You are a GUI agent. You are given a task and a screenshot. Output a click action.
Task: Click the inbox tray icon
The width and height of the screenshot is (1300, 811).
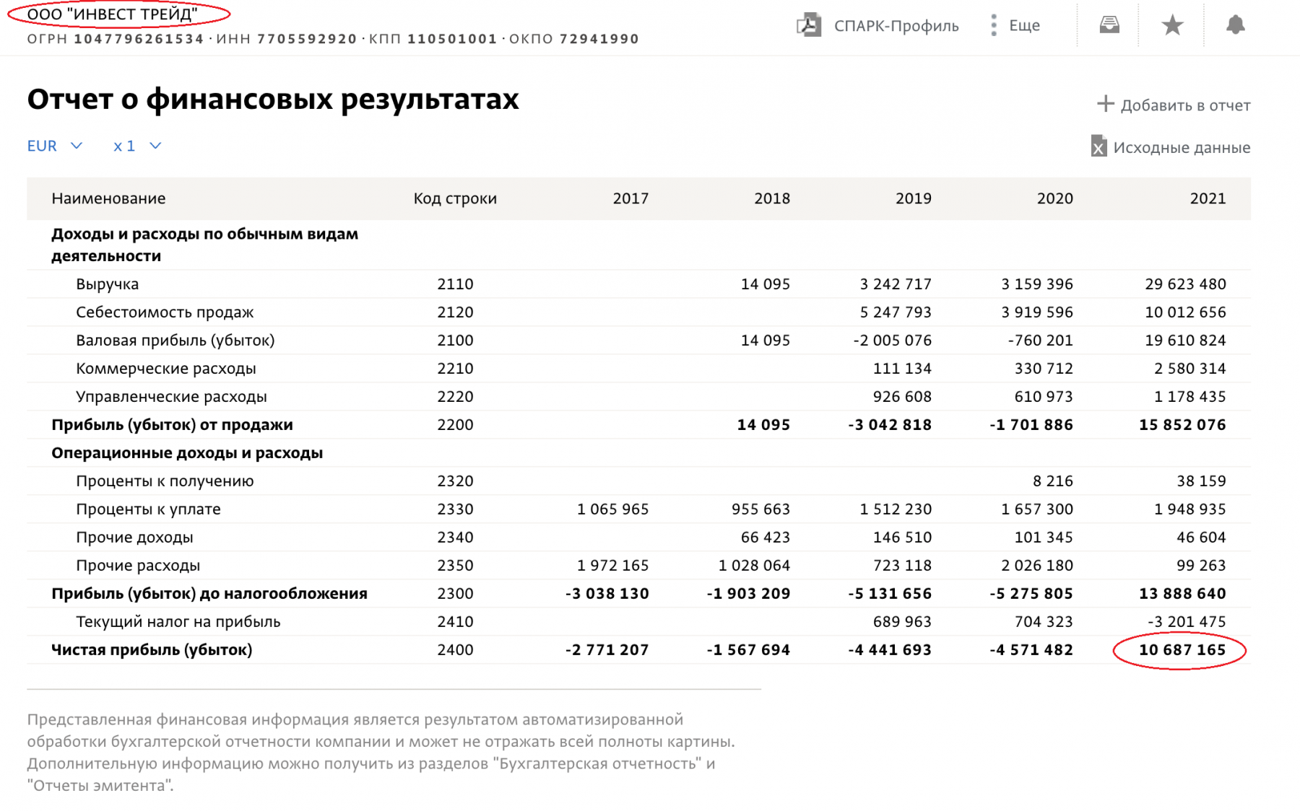coord(1109,25)
